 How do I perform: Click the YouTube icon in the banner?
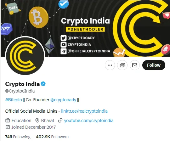[63, 45]
